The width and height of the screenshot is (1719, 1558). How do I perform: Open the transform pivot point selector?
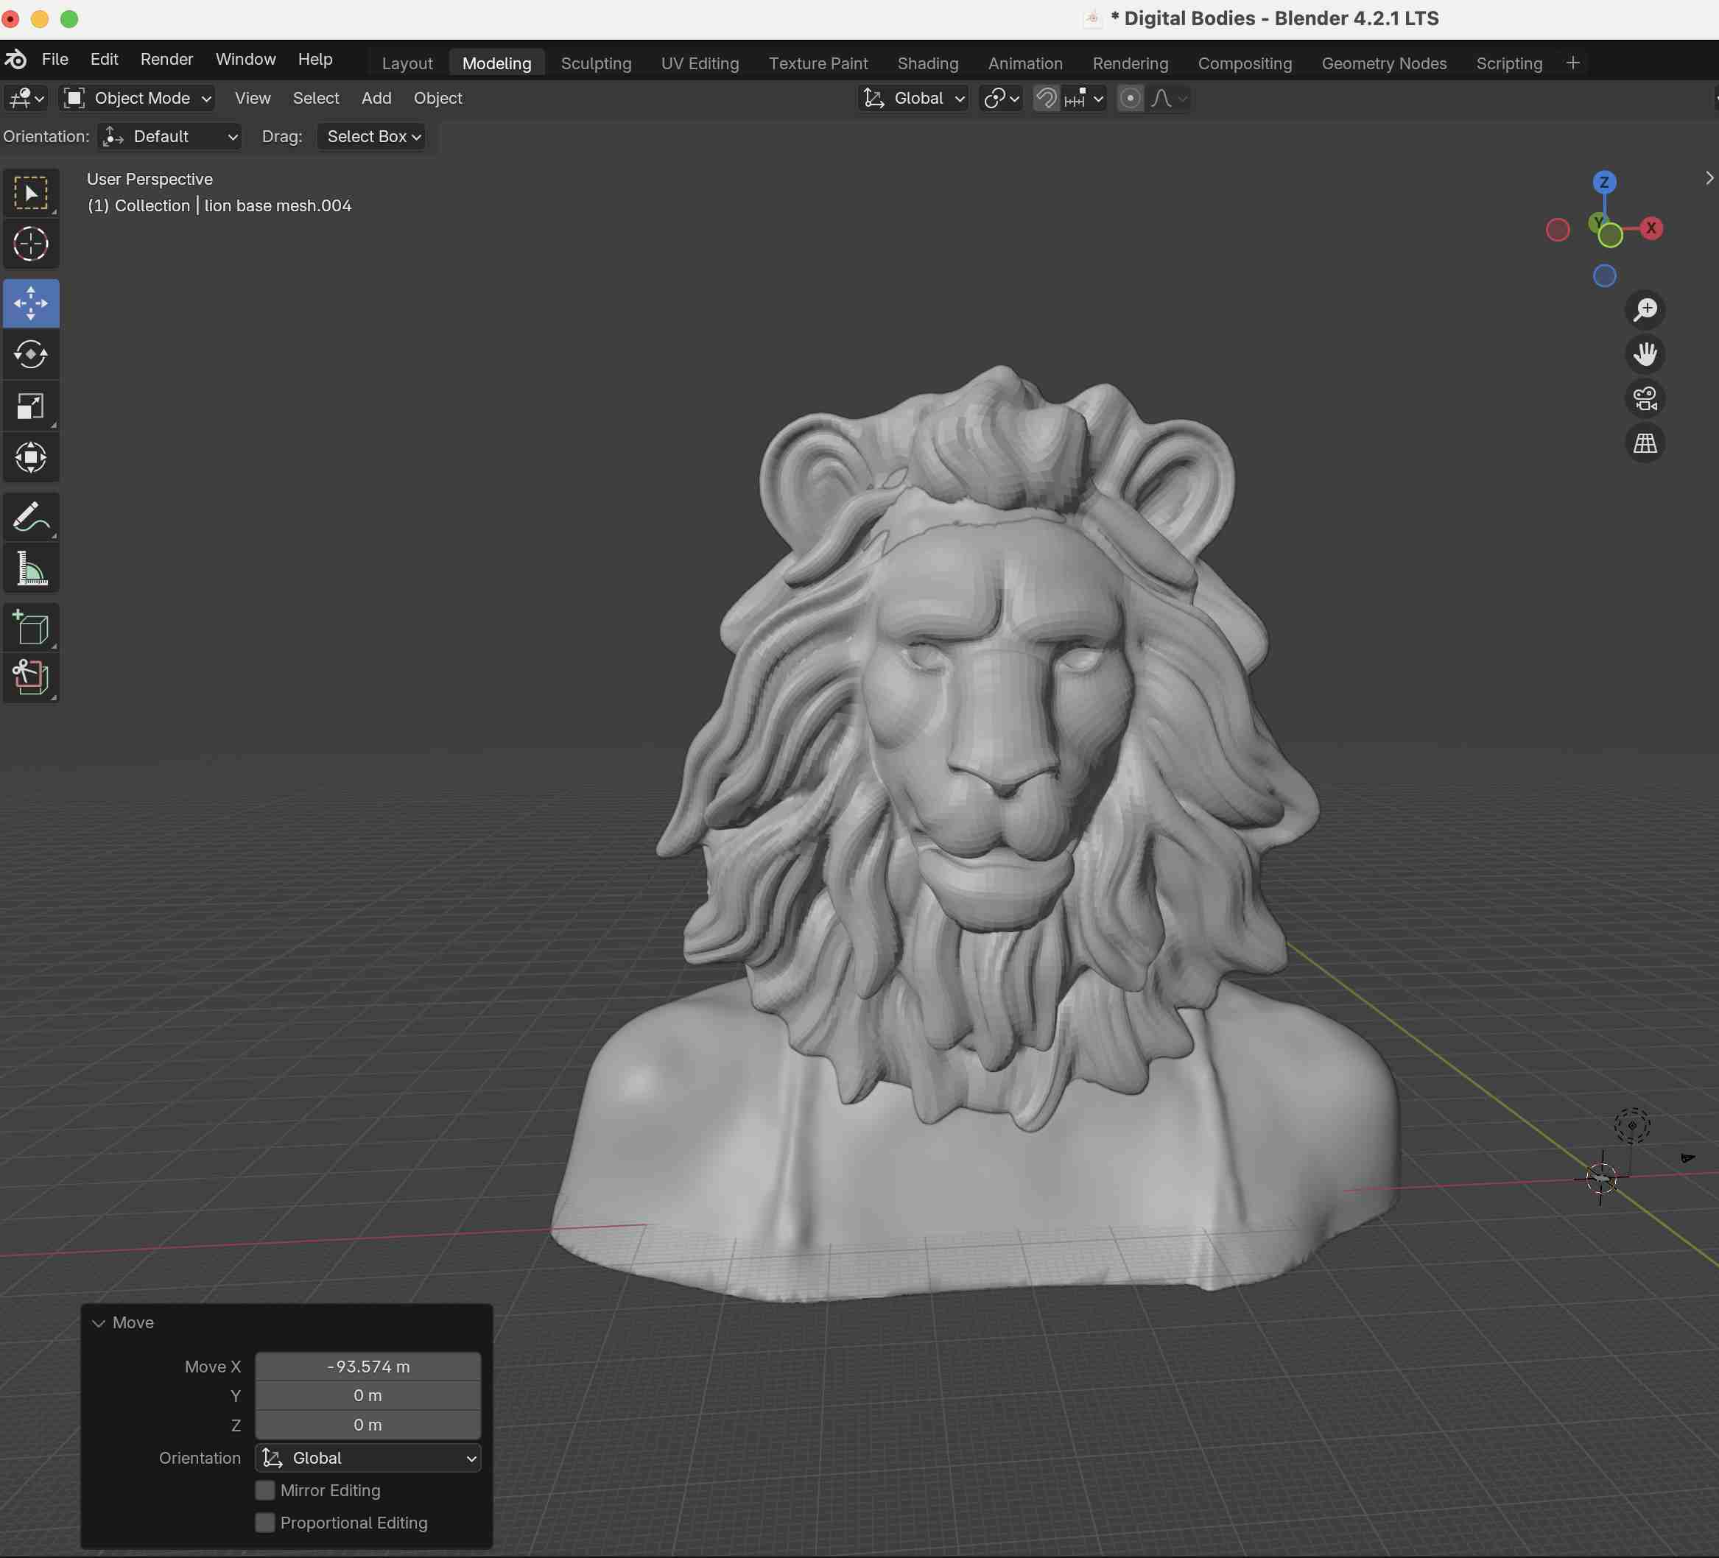[x=1001, y=98]
